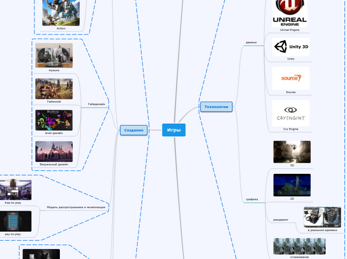Click the 'Unity' caption below the logo

tap(291, 59)
